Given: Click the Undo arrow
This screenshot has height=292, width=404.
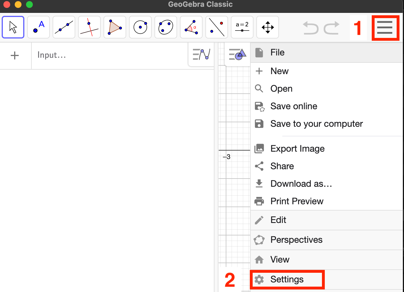Looking at the screenshot, I should (311, 28).
